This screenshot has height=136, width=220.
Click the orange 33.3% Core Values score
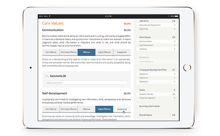point(127,24)
